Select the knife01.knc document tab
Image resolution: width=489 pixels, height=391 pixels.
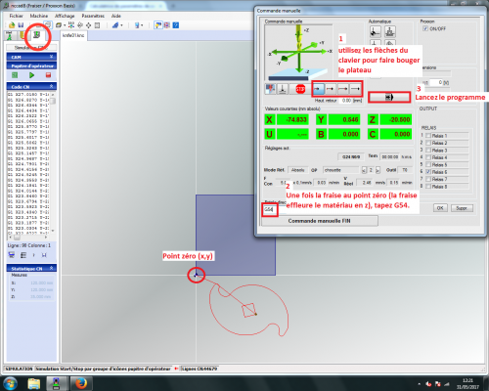click(73, 35)
